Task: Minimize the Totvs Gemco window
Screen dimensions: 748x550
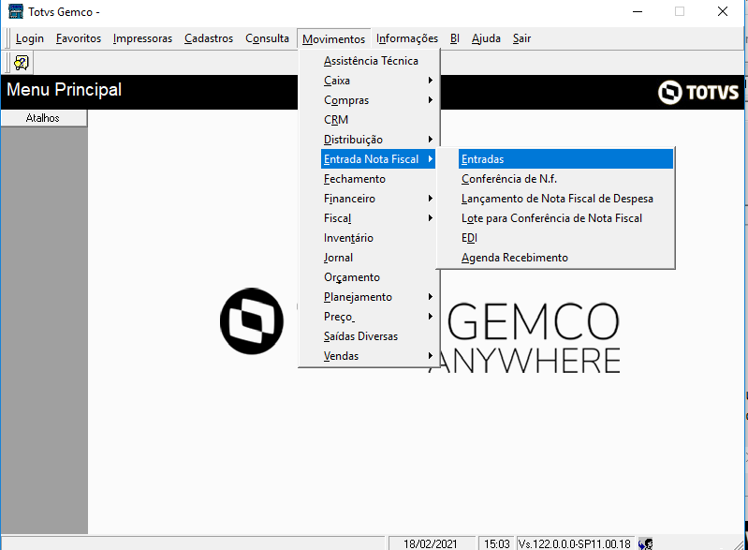Action: (638, 11)
